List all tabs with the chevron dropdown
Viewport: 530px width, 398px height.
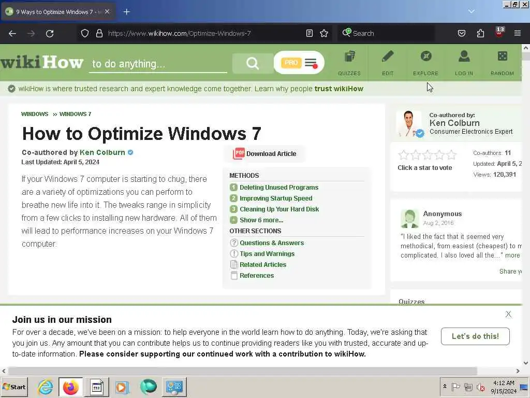point(471,11)
